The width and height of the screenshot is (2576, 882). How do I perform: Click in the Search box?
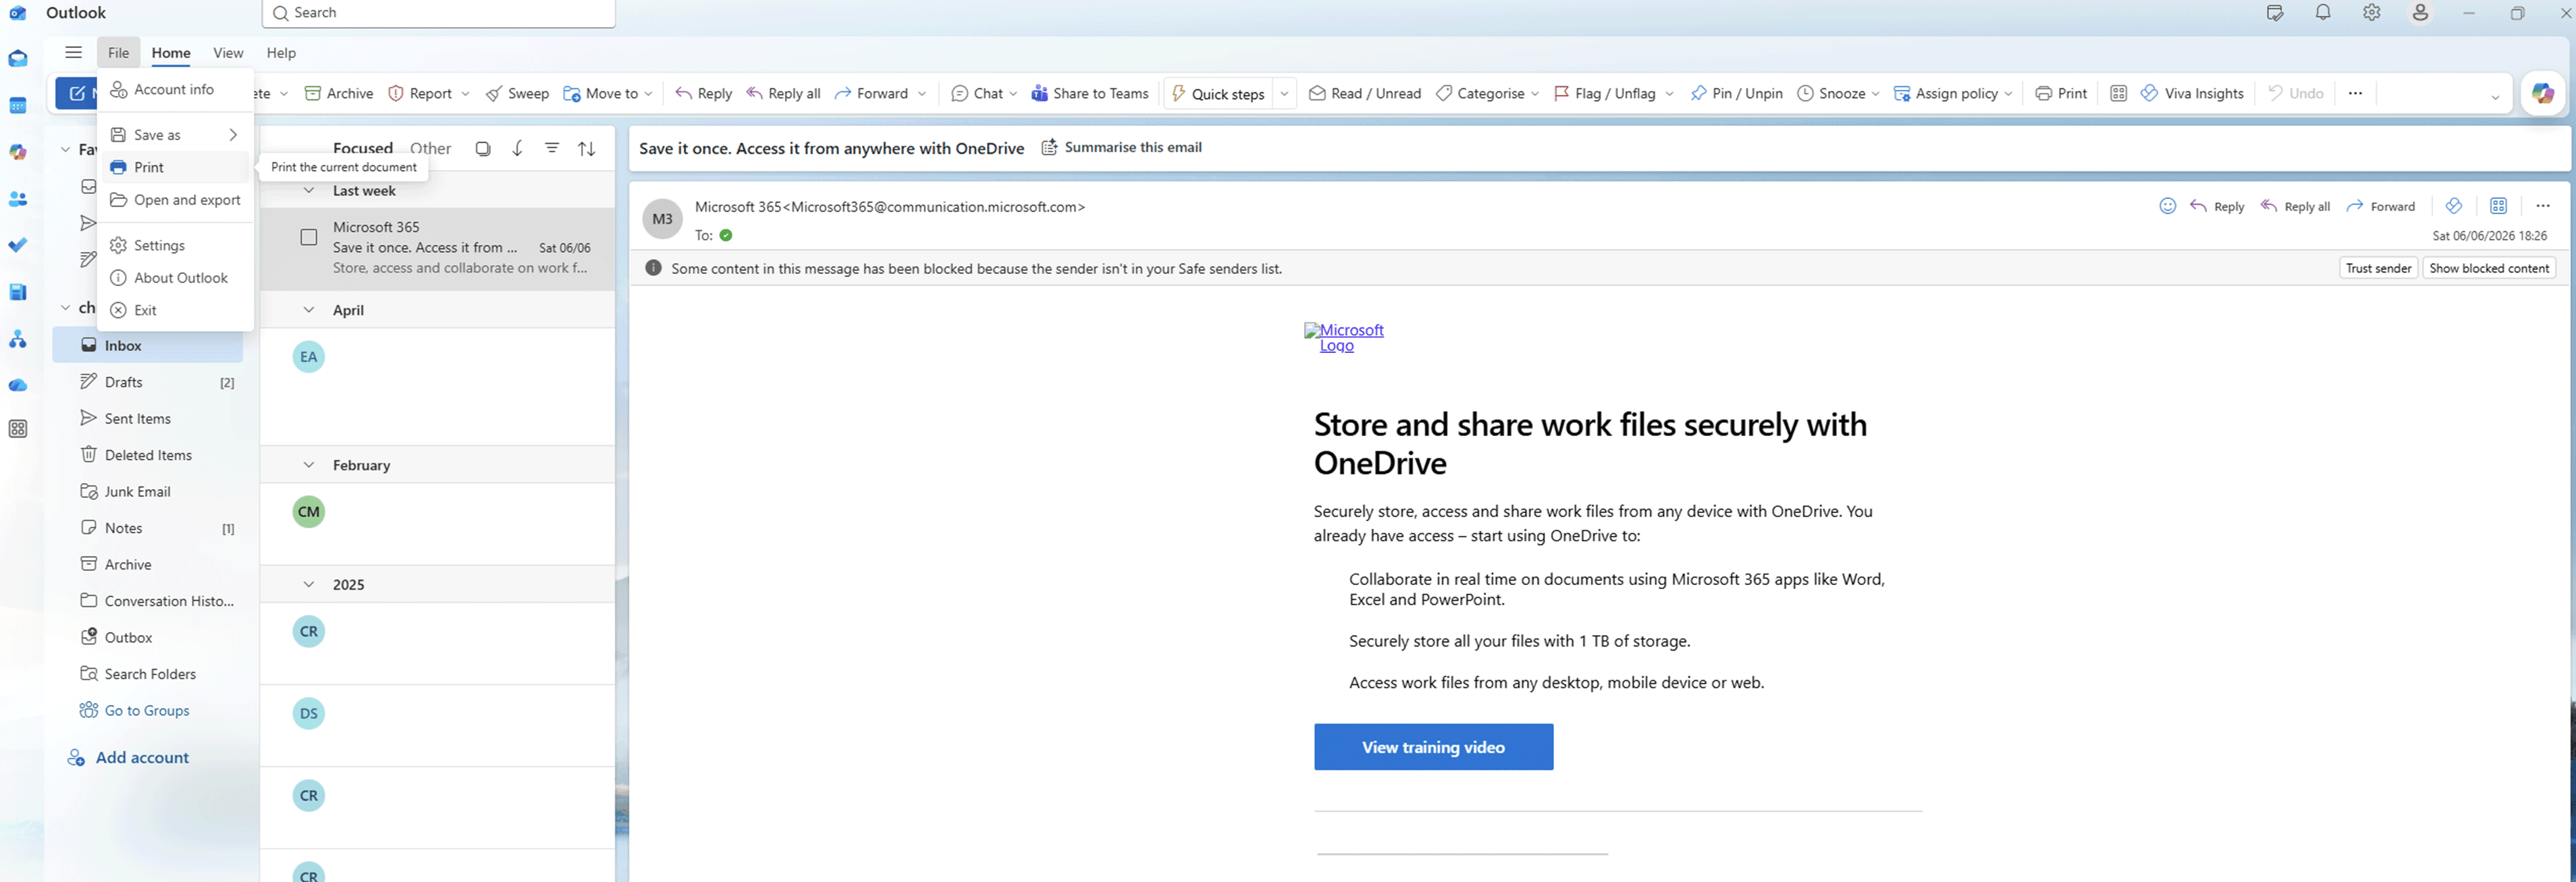(438, 13)
